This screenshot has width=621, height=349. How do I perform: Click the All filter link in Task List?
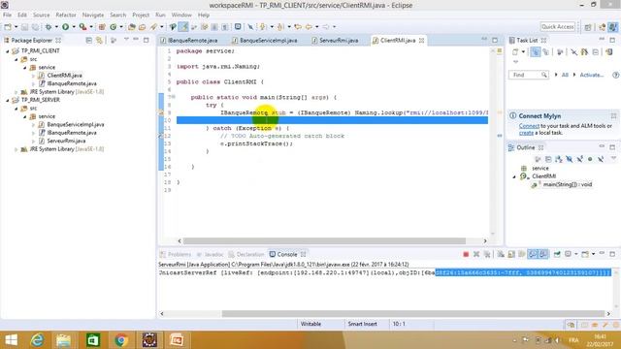[x=565, y=75]
